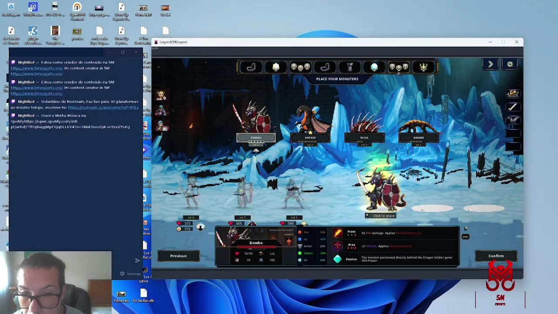Click the second chain room icon in dungeon track
Screen dimensions: 558x314
[325, 67]
